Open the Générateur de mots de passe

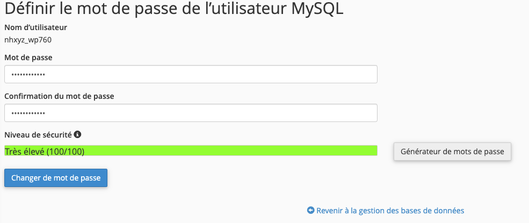pos(452,152)
